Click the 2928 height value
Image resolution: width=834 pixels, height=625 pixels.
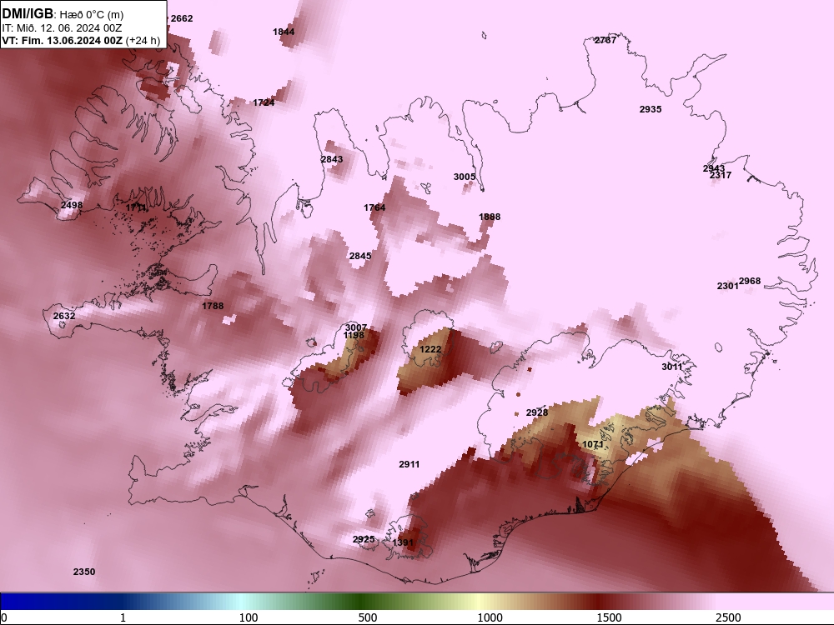pos(536,413)
